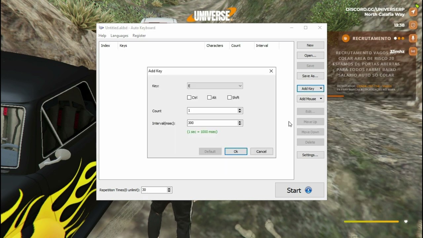Click the Auto Keyboard app icon in title bar

101,28
